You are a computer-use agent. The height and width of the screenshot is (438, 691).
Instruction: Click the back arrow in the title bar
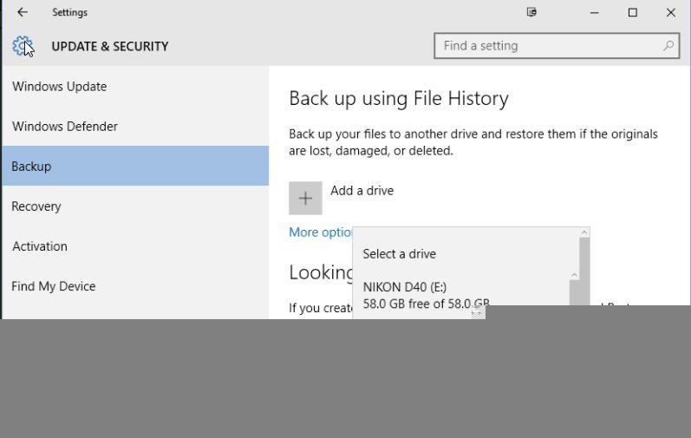coord(23,12)
